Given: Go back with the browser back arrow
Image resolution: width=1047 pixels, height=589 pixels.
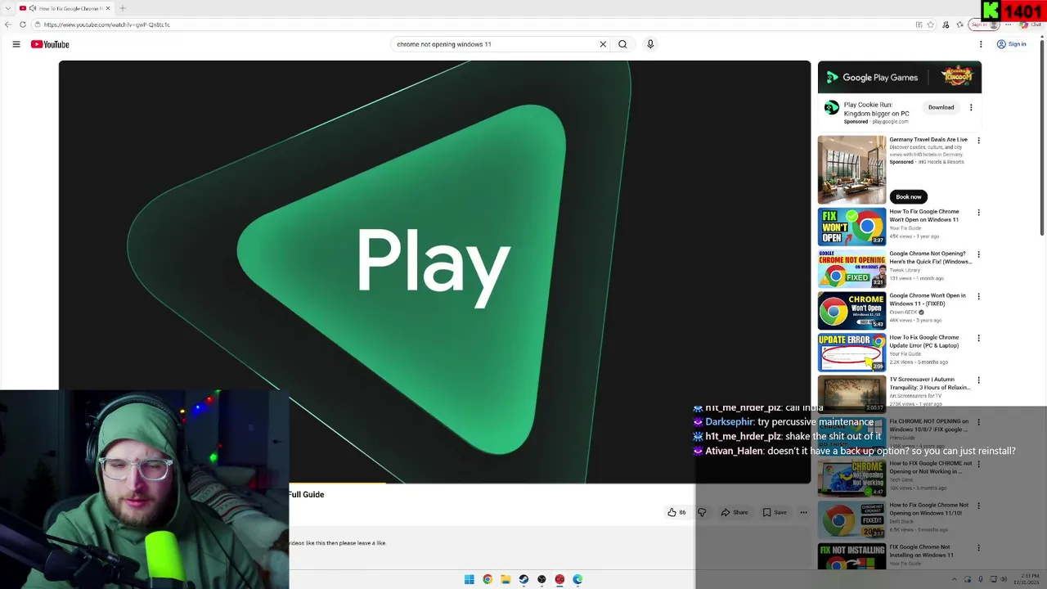Looking at the screenshot, I should 8,25.
